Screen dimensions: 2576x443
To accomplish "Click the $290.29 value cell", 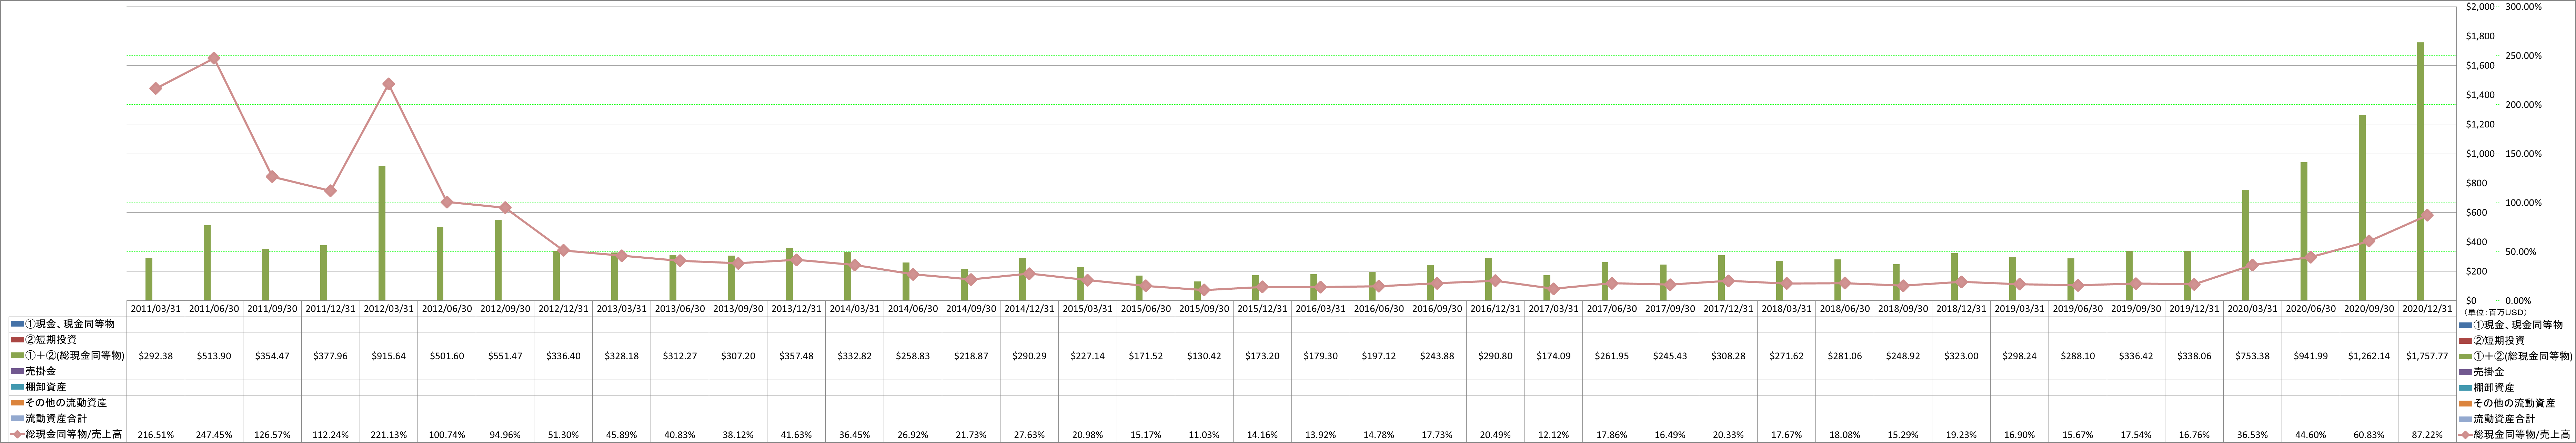I will click(x=1029, y=356).
